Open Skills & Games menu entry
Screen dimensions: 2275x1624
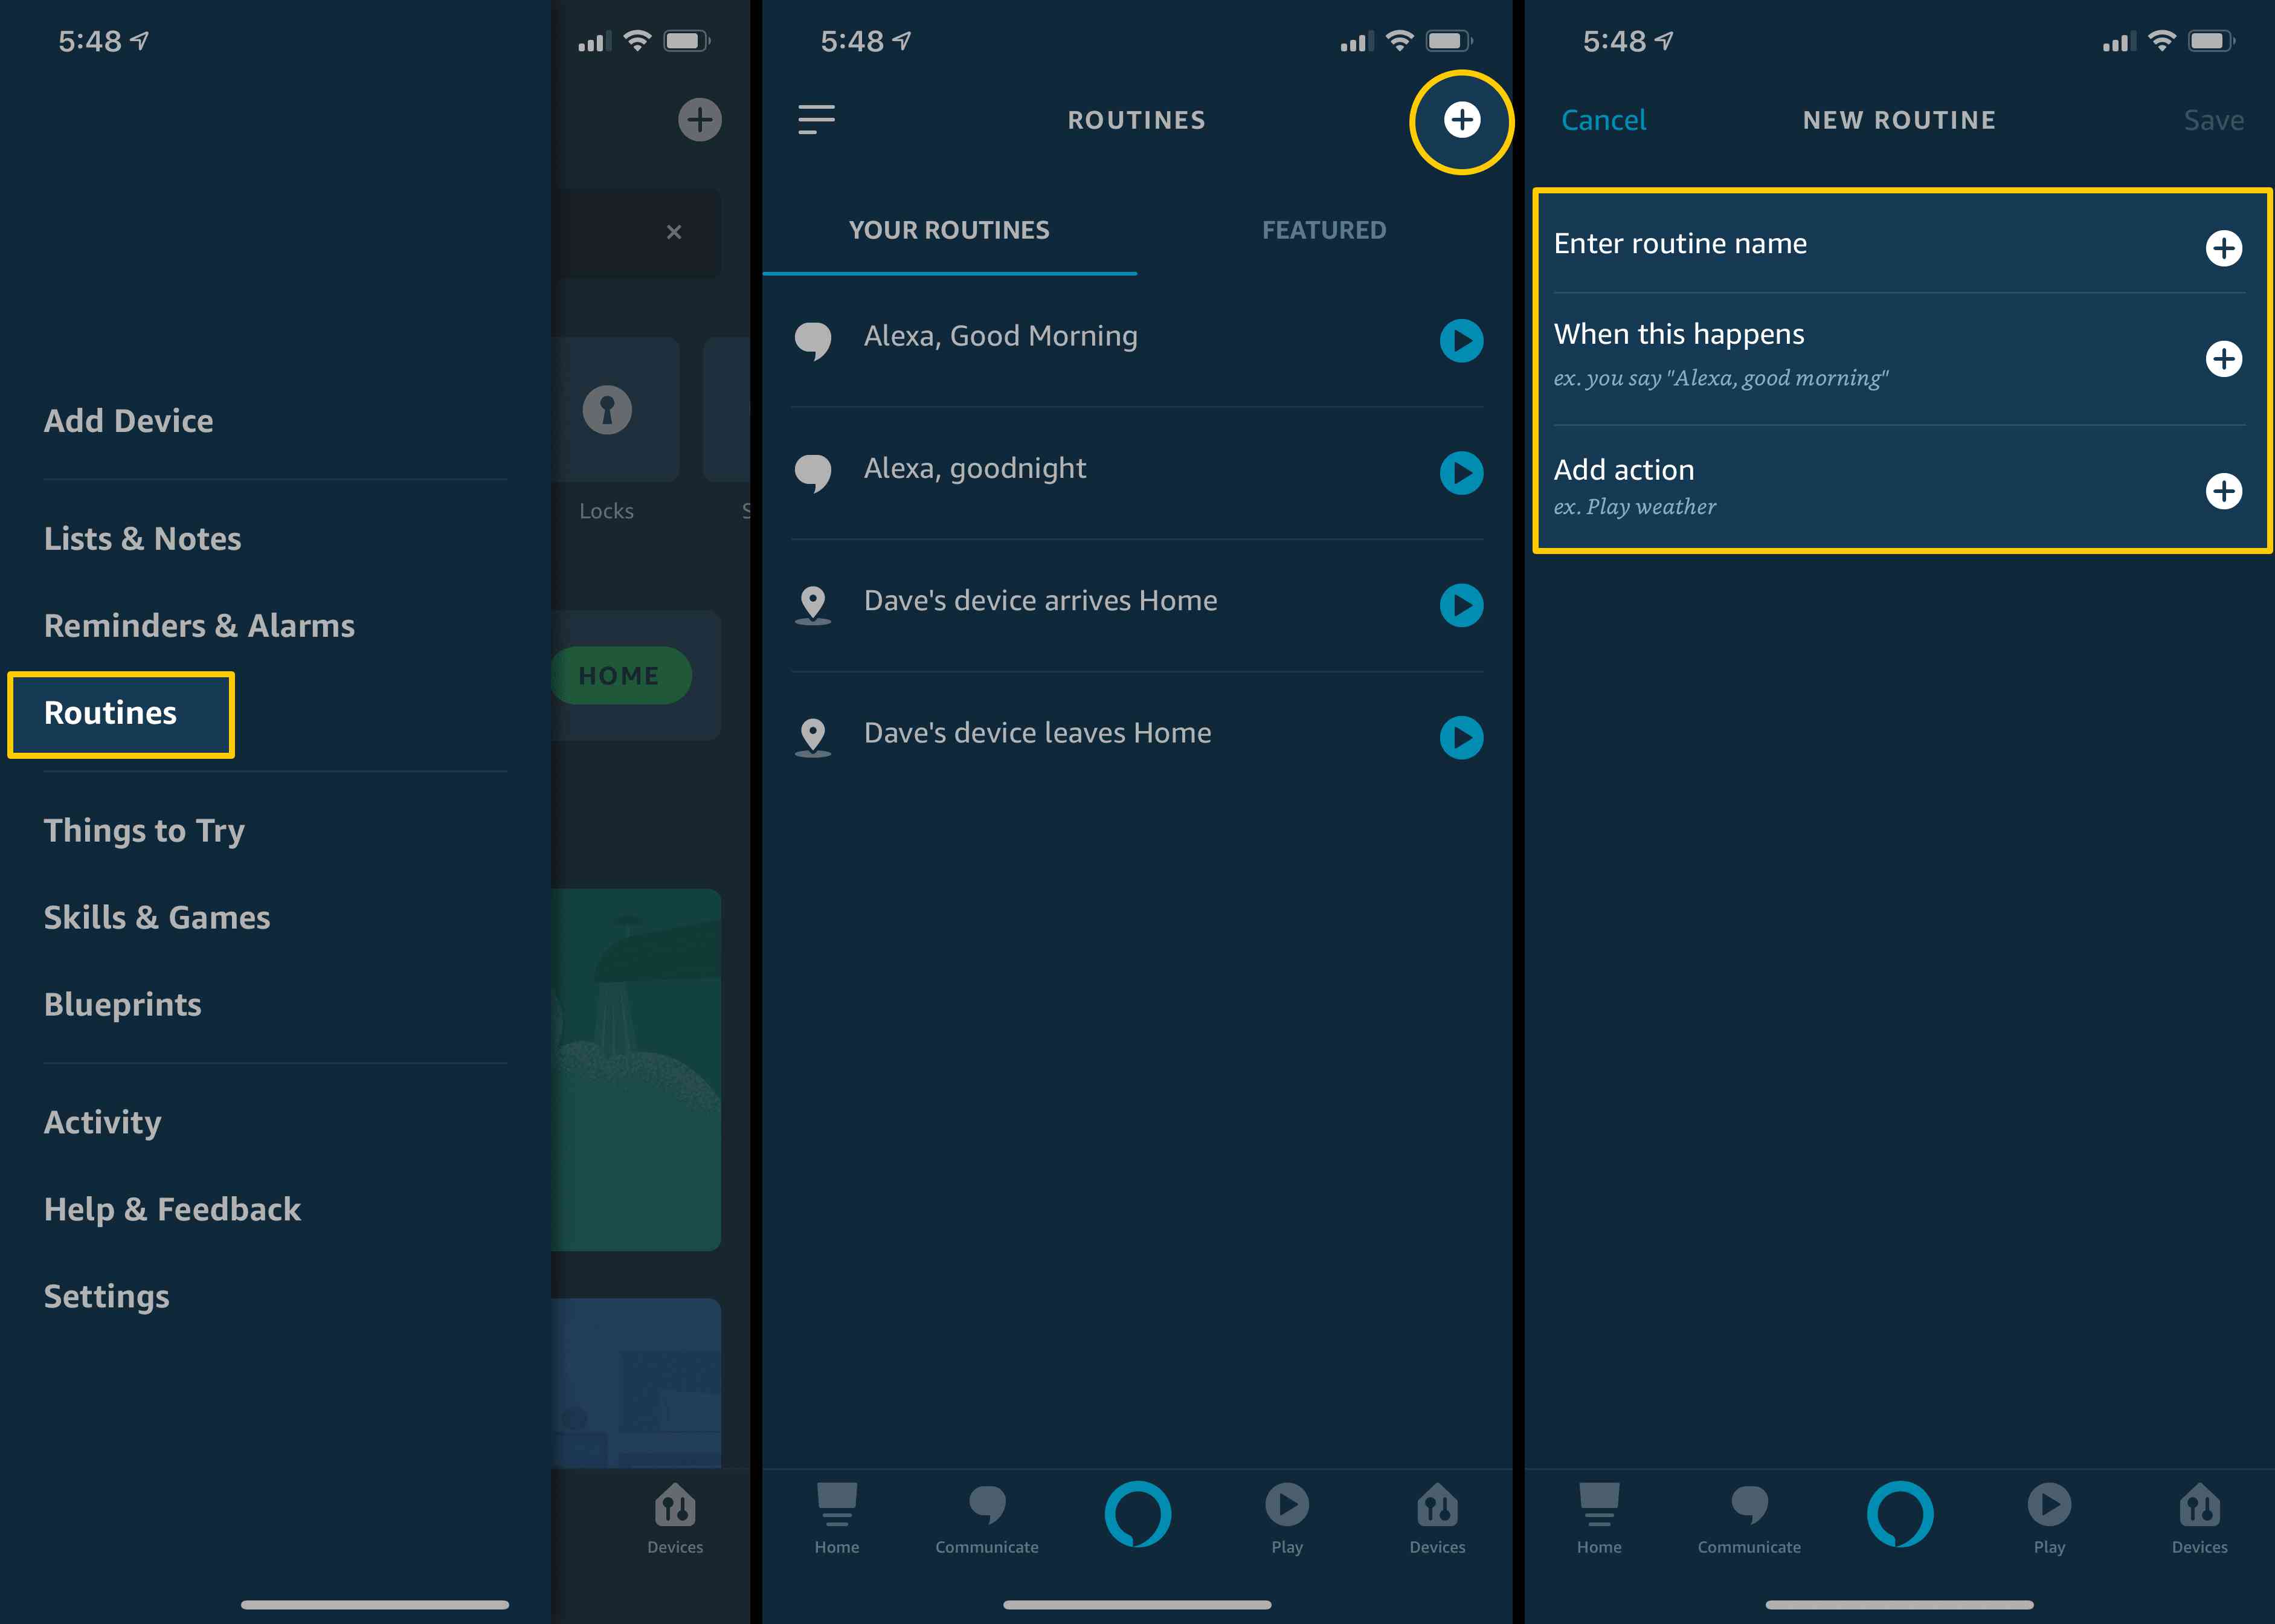click(157, 918)
